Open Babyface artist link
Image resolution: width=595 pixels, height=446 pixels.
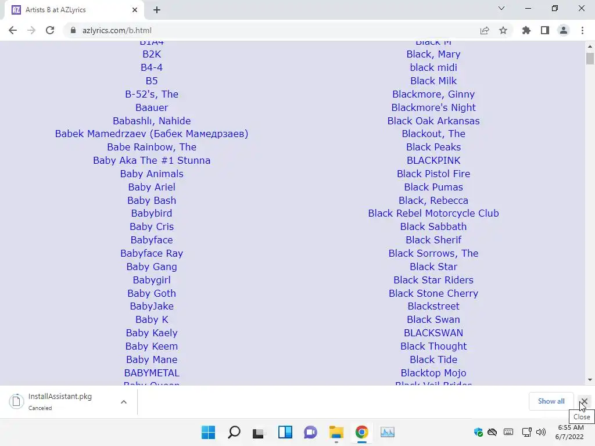coord(152,240)
